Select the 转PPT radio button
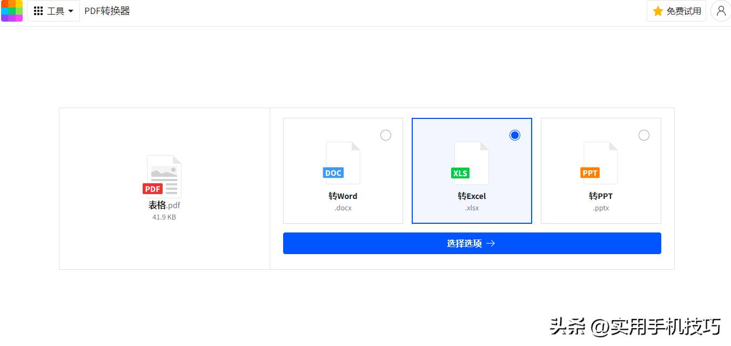This screenshot has height=346, width=731. click(x=644, y=135)
